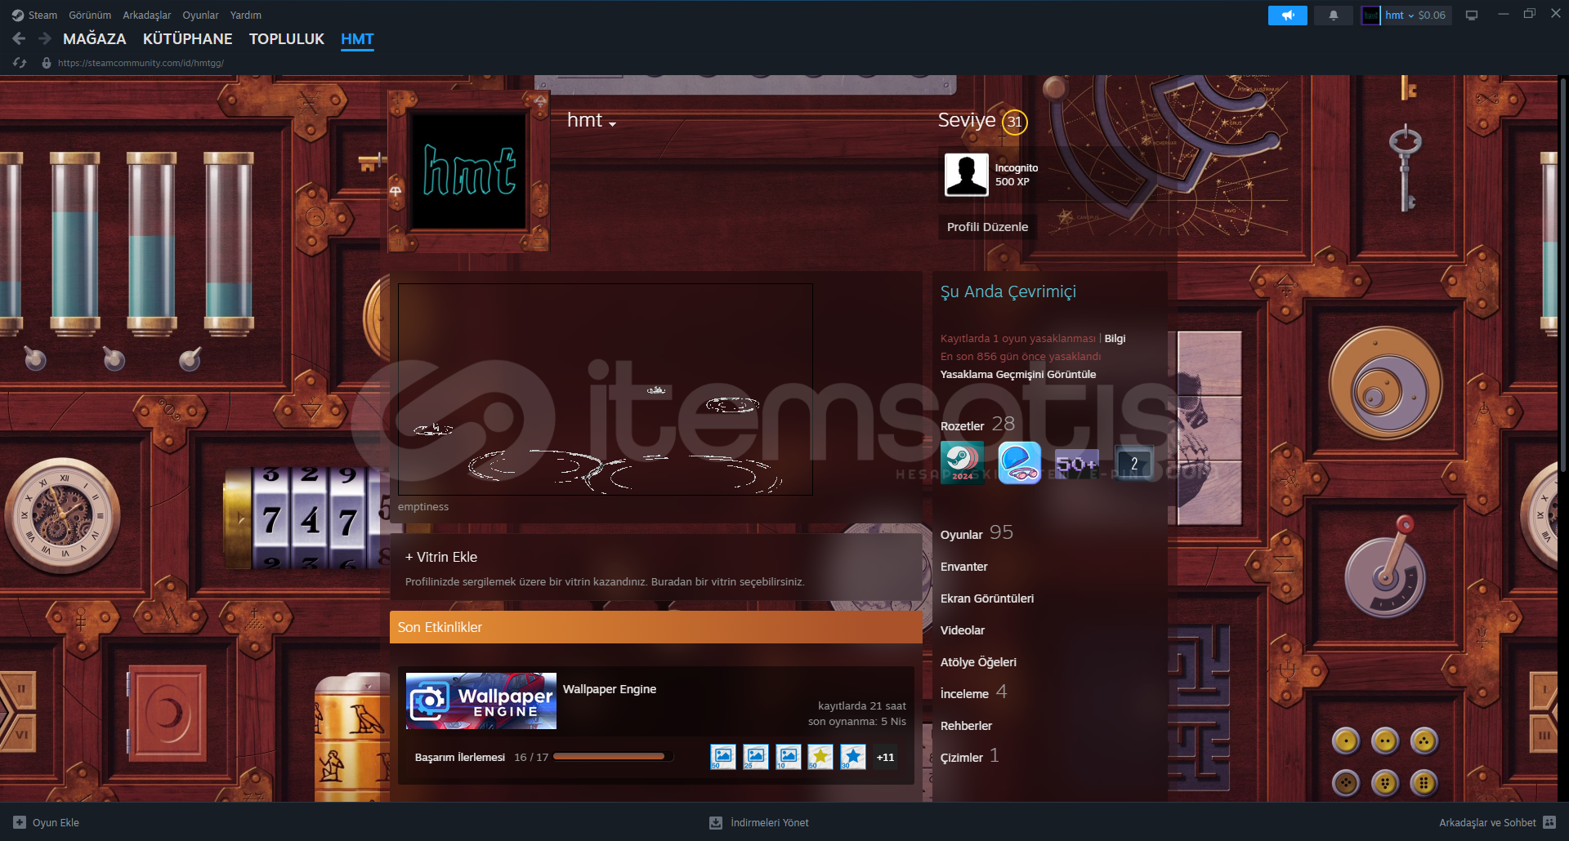Open the Çizimler 1 link
Screen dimensions: 1569x841
969,756
